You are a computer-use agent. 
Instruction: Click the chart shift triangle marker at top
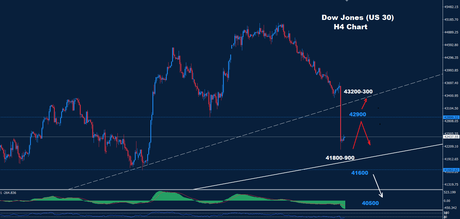[x=347, y=1]
